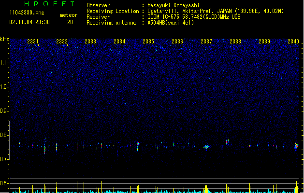Click the 0.6 kHz axis label

pos(4,183)
